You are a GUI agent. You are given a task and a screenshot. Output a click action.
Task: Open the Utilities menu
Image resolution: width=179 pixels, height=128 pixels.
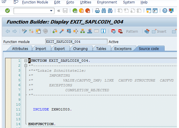pyautogui.click(x=86, y=2)
